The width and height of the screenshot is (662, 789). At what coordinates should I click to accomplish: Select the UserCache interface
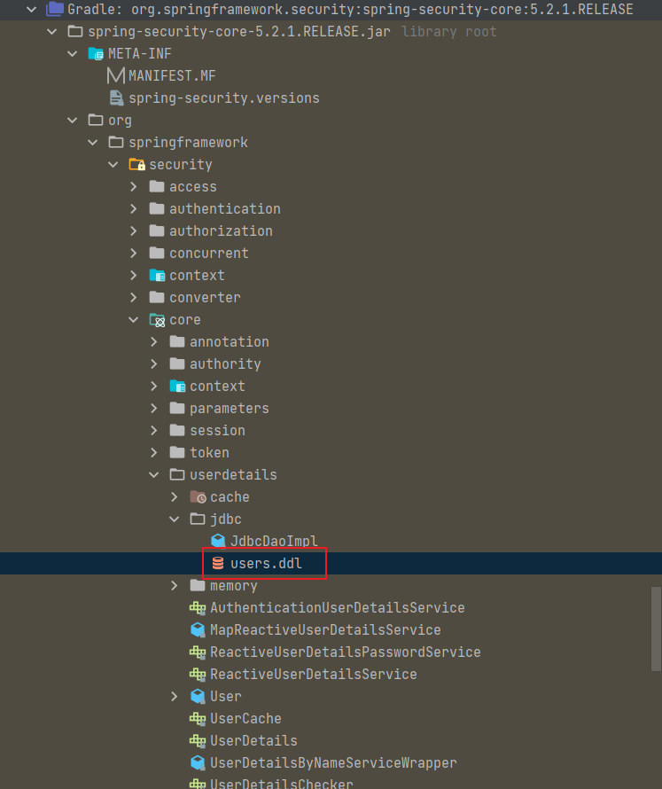point(245,719)
